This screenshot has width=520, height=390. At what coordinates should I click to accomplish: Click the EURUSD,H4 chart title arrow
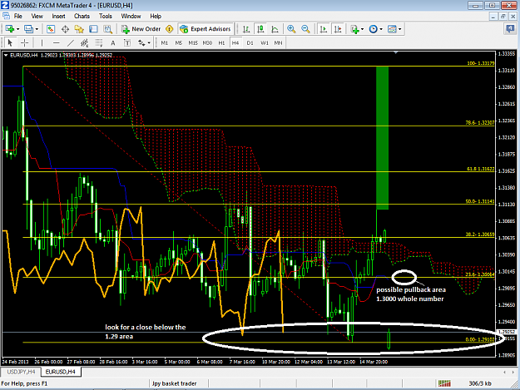[6, 56]
